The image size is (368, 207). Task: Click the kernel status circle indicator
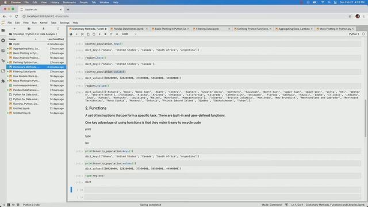(363, 34)
